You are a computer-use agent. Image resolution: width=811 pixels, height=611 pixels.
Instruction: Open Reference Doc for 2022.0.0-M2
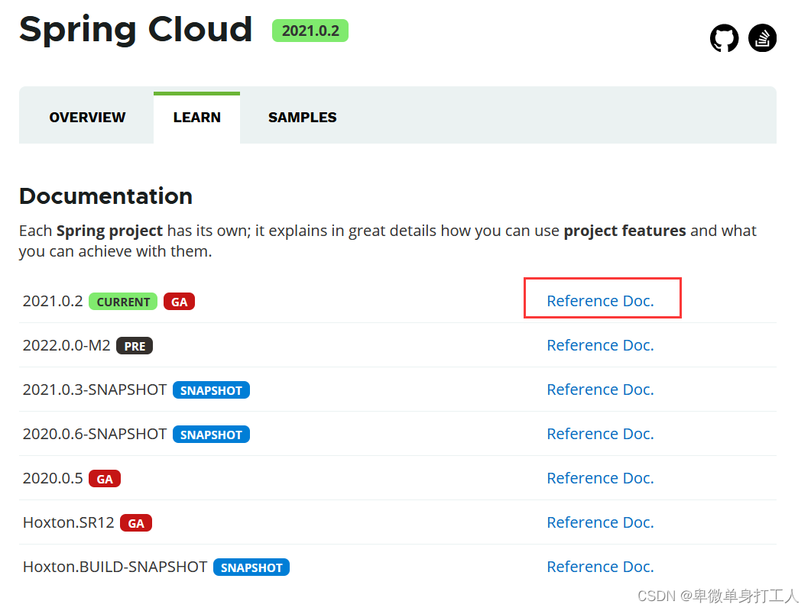pyautogui.click(x=600, y=344)
